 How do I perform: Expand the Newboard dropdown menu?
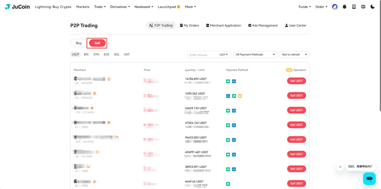point(144,7)
